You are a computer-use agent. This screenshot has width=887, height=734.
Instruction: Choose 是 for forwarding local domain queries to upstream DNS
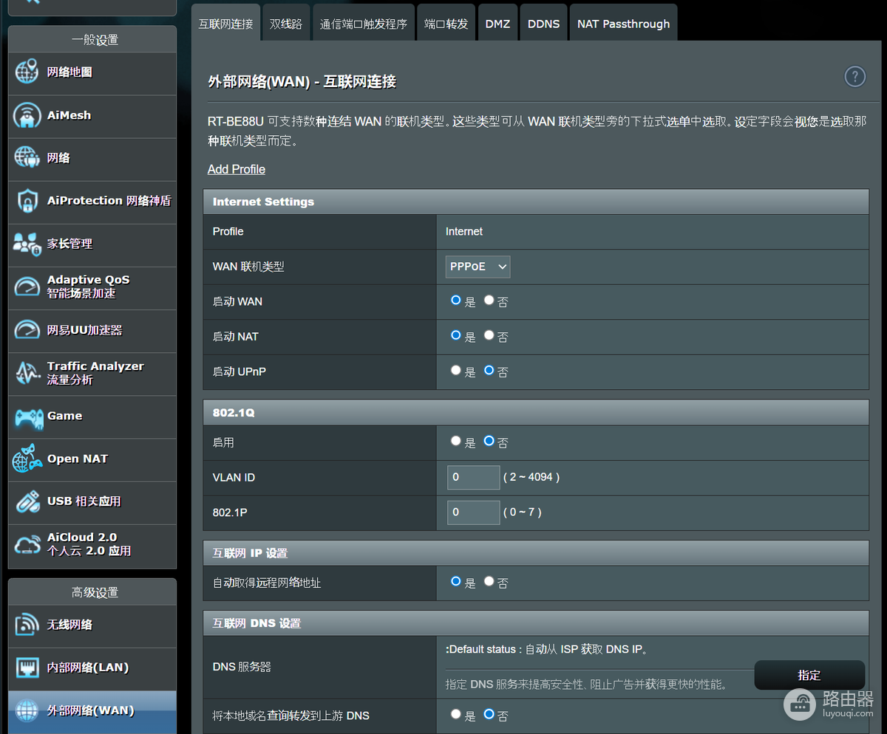[x=456, y=714]
